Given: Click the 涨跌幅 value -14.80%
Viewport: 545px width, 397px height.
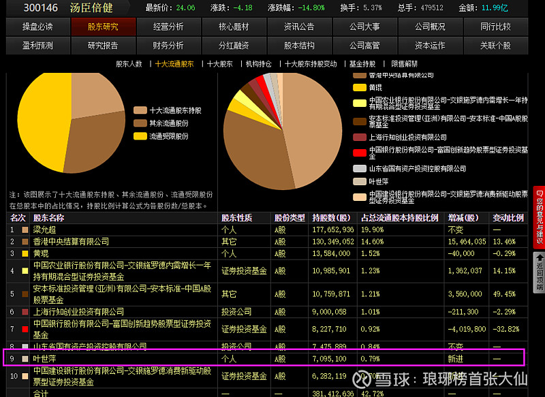Looking at the screenshot, I should [311, 7].
